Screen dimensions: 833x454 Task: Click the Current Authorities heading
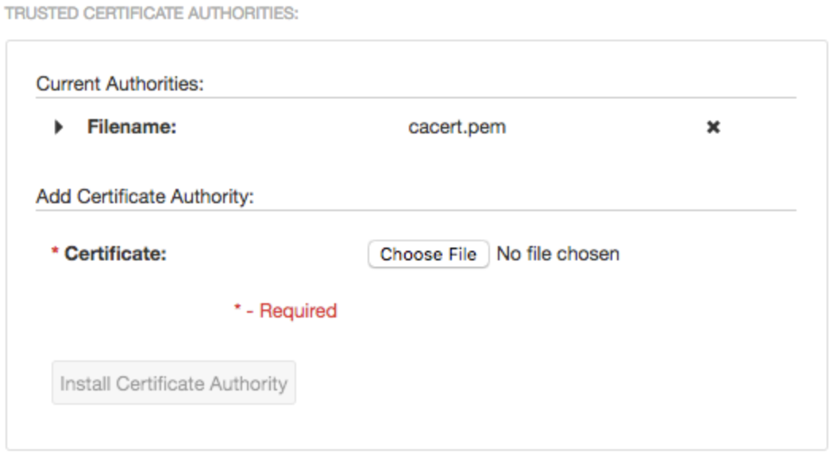[120, 84]
